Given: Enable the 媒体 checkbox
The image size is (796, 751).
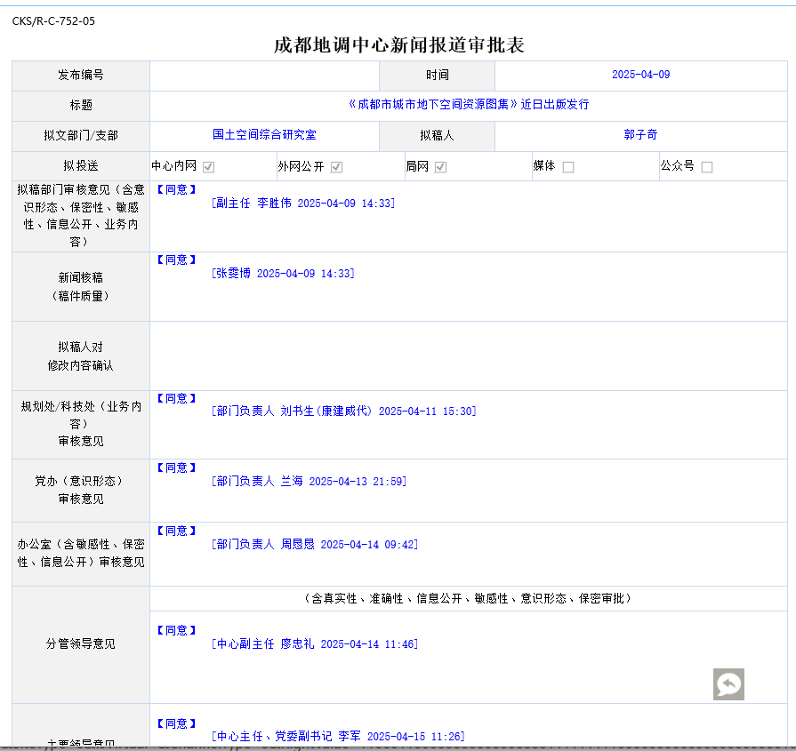Looking at the screenshot, I should pos(568,167).
